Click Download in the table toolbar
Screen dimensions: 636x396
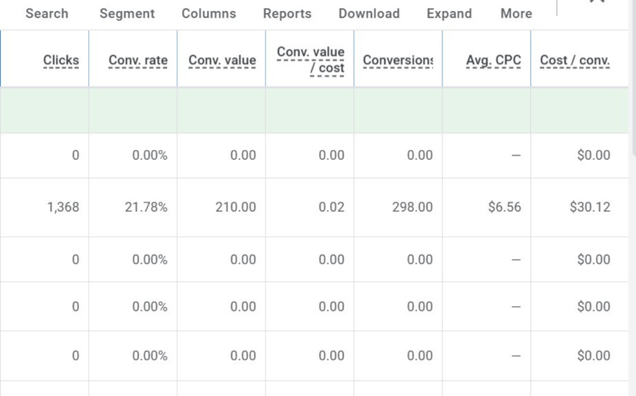coord(369,14)
